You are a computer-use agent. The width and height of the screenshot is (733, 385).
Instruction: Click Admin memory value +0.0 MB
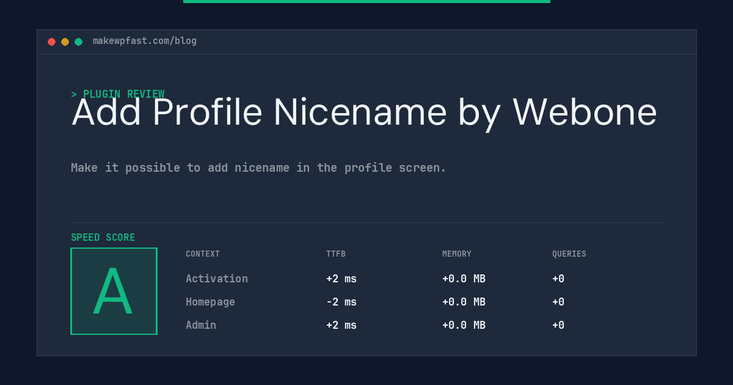pyautogui.click(x=464, y=325)
